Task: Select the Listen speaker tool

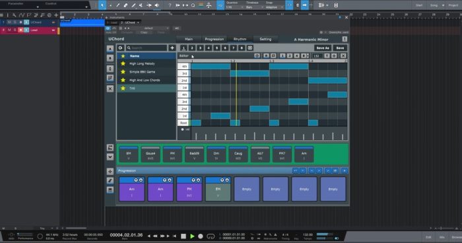Action: [157, 5]
